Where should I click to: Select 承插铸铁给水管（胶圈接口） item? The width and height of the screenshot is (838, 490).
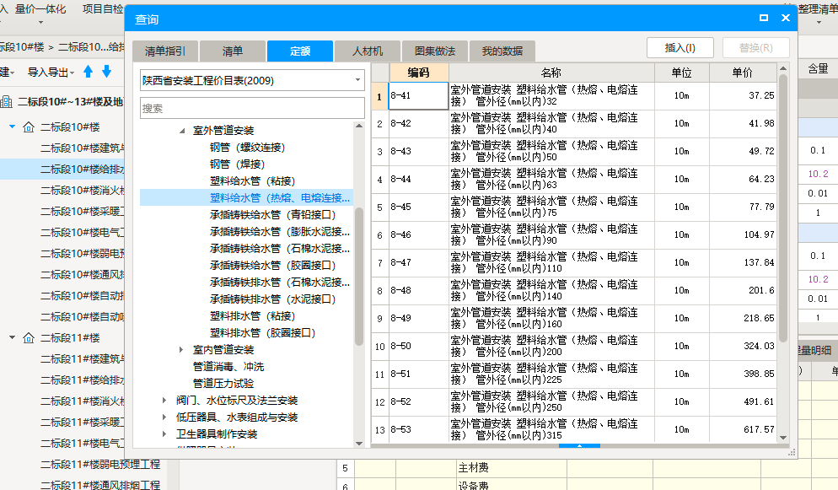(273, 265)
